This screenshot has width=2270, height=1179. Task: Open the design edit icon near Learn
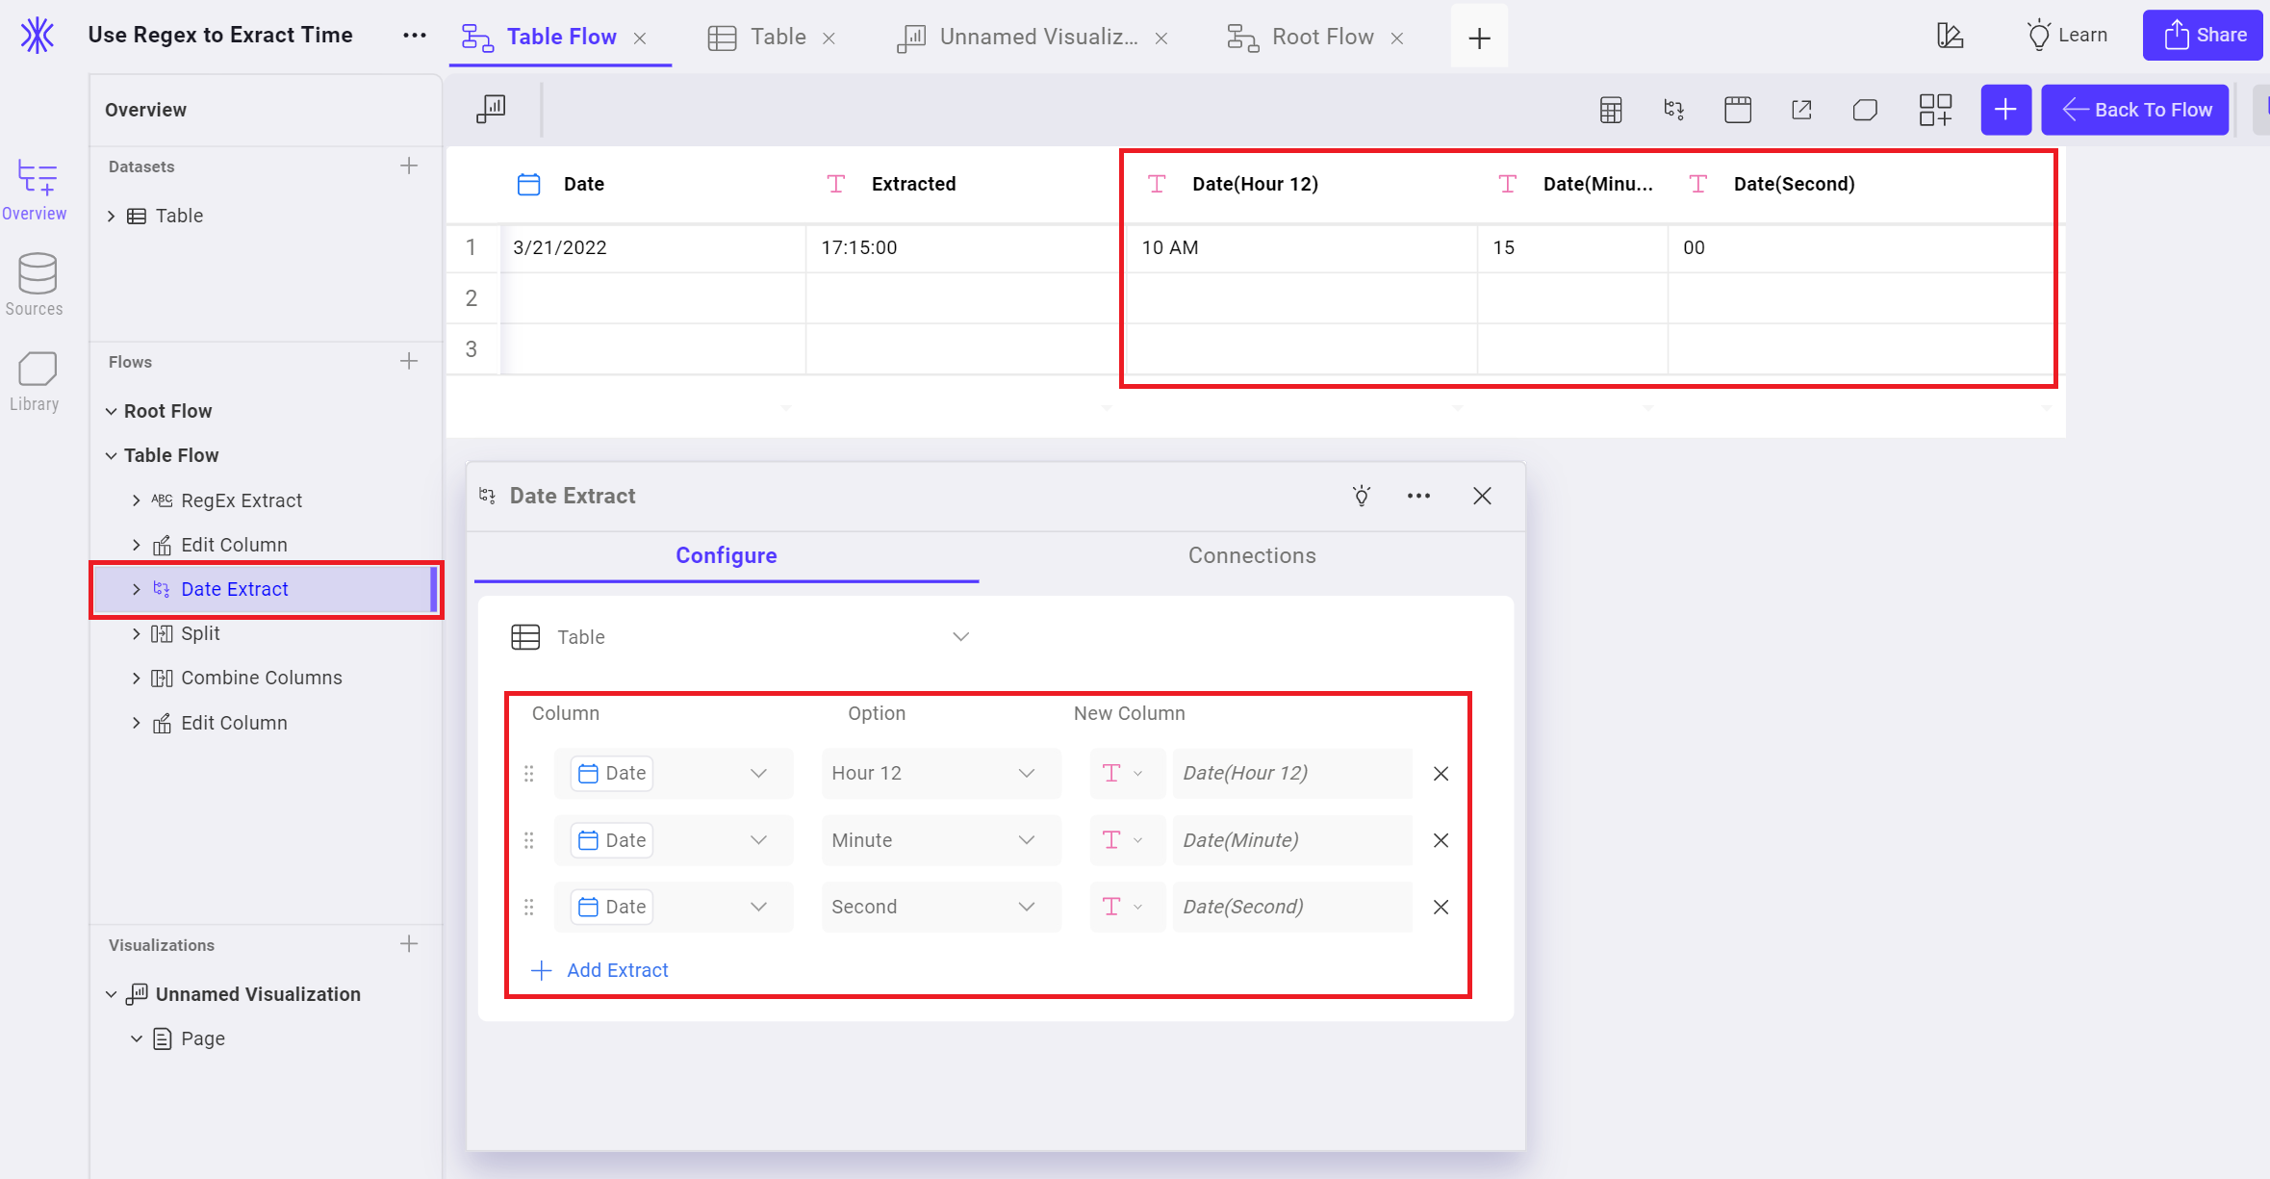[1950, 36]
